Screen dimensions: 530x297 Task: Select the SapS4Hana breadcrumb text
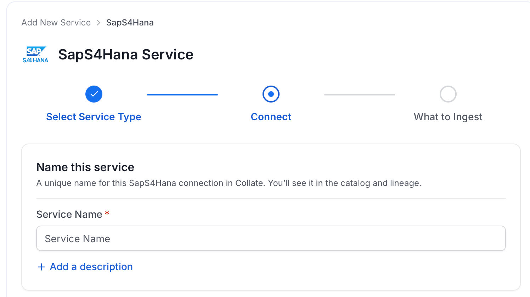[130, 23]
